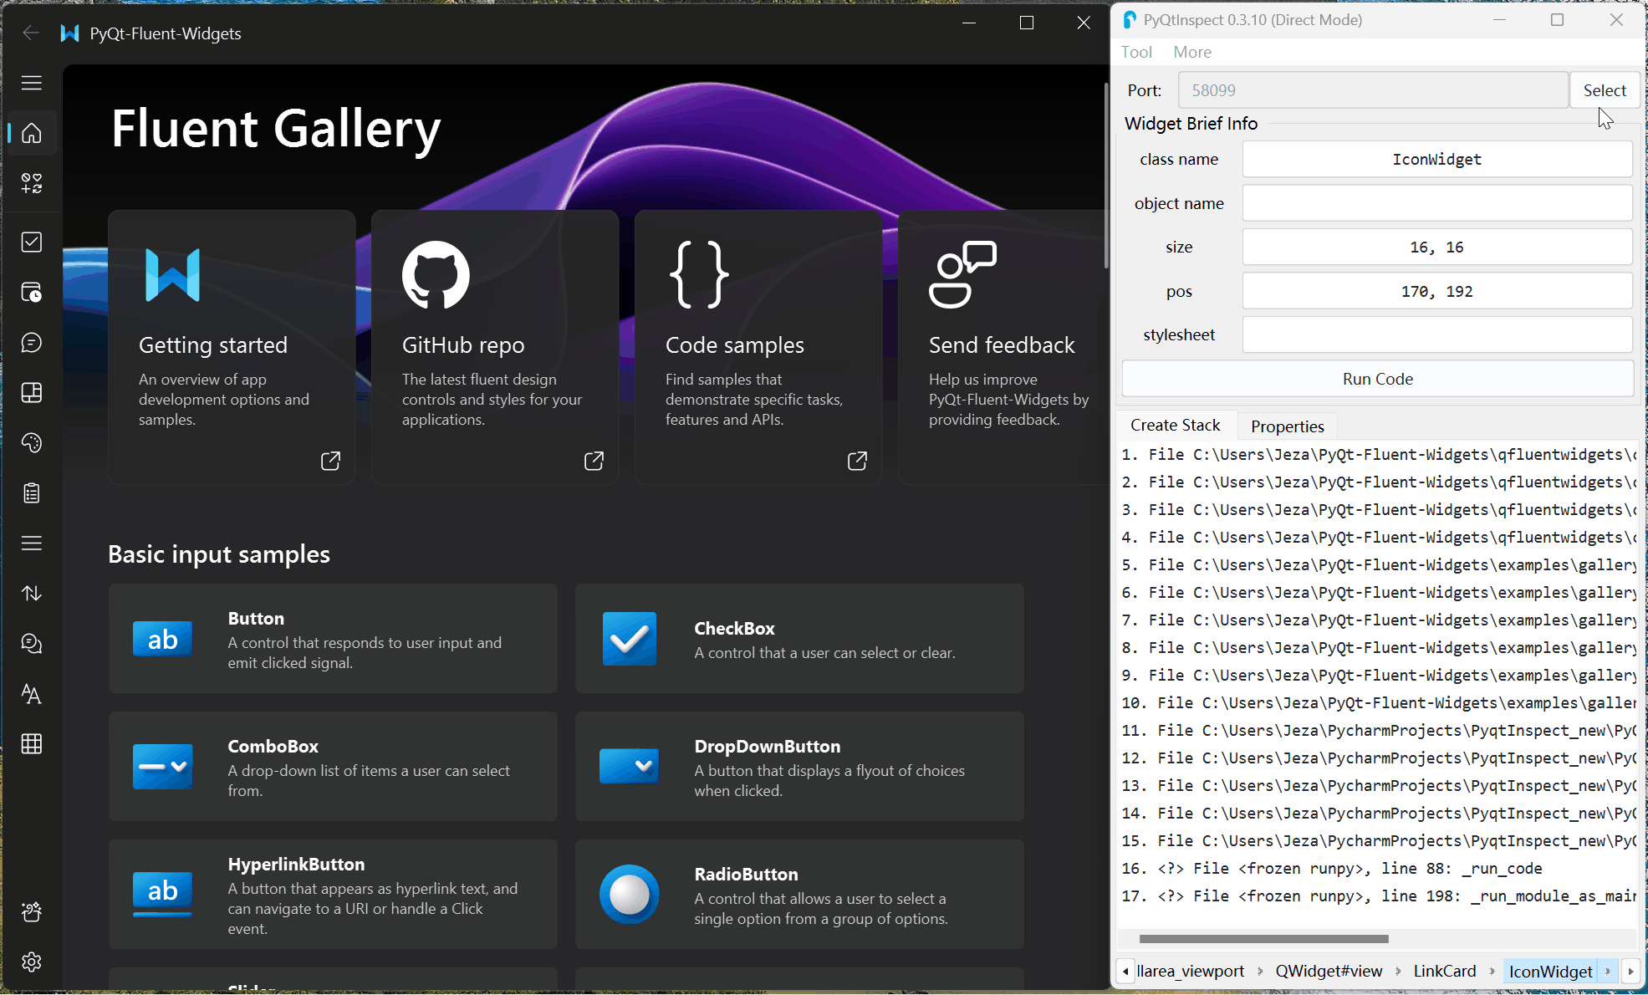Open the Home page in sidebar

[32, 133]
